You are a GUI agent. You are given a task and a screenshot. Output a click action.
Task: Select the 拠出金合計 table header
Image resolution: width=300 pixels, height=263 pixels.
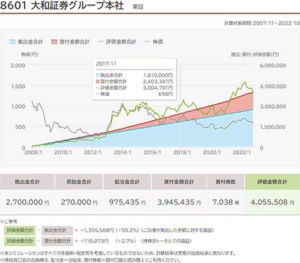coord(27,182)
